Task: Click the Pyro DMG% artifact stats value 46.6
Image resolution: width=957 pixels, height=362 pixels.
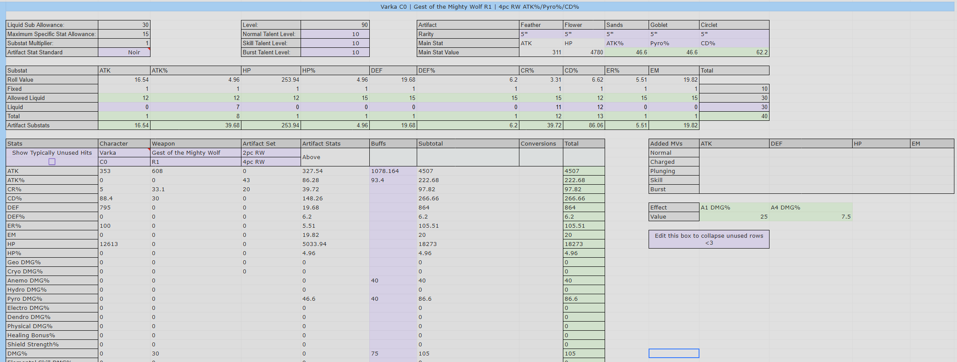Action: coord(335,299)
